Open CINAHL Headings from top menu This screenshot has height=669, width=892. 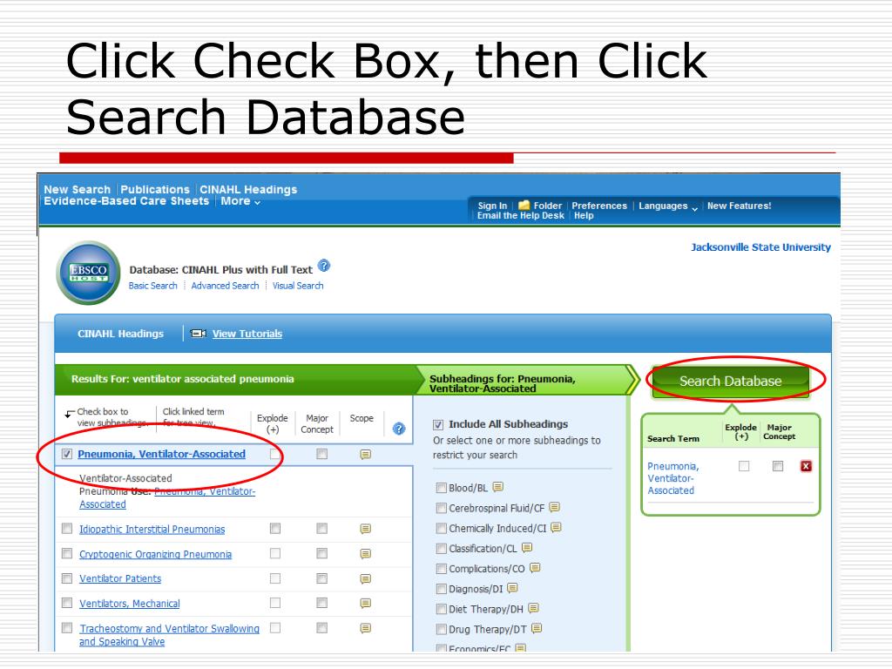[x=248, y=189]
